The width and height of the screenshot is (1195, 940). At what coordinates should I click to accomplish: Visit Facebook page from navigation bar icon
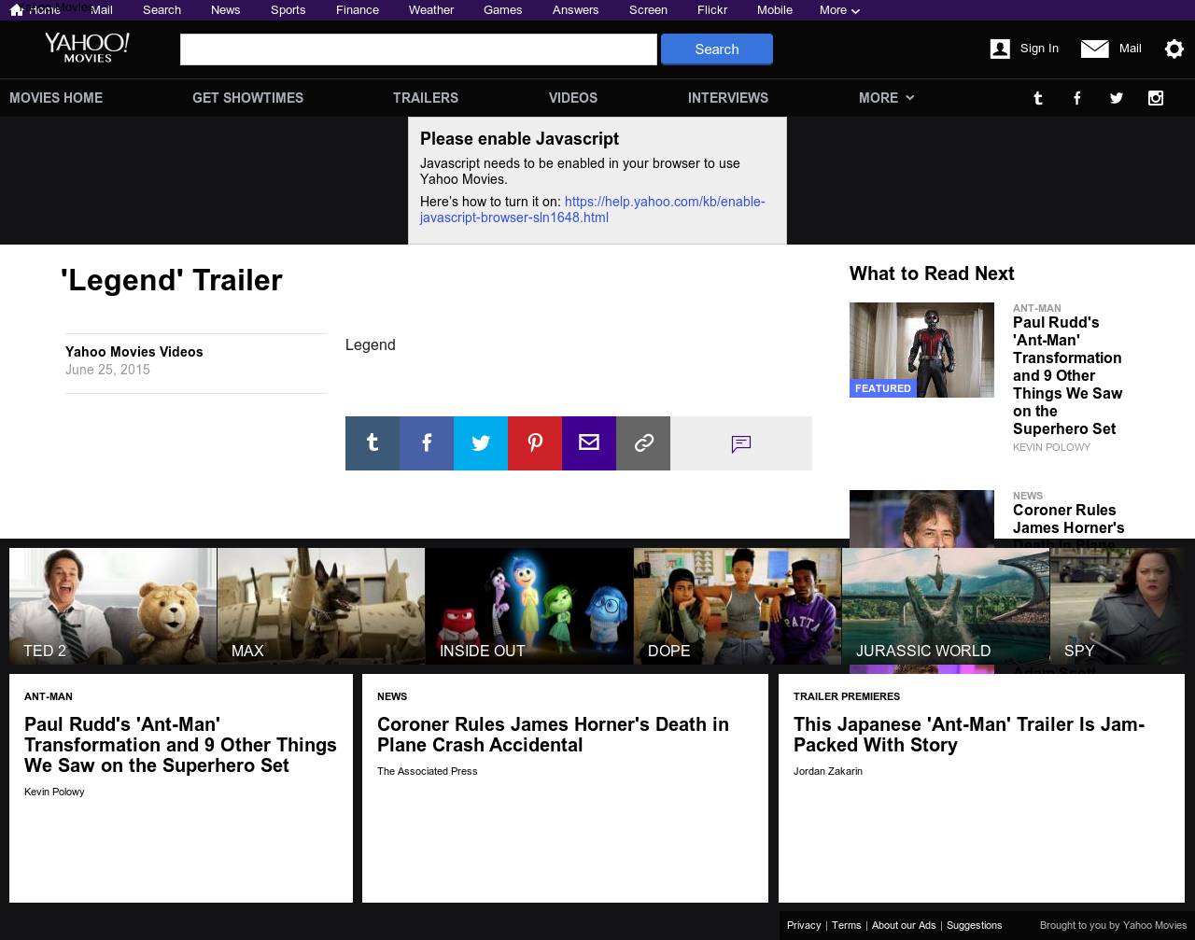[1077, 98]
